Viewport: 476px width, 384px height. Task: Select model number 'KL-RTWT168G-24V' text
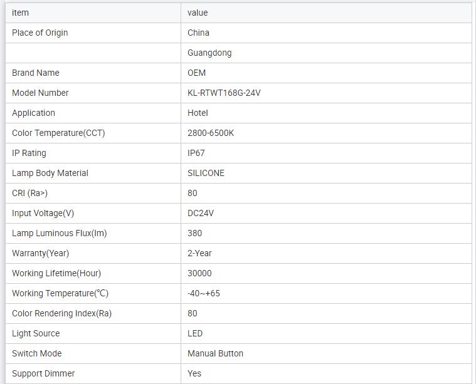[224, 93]
